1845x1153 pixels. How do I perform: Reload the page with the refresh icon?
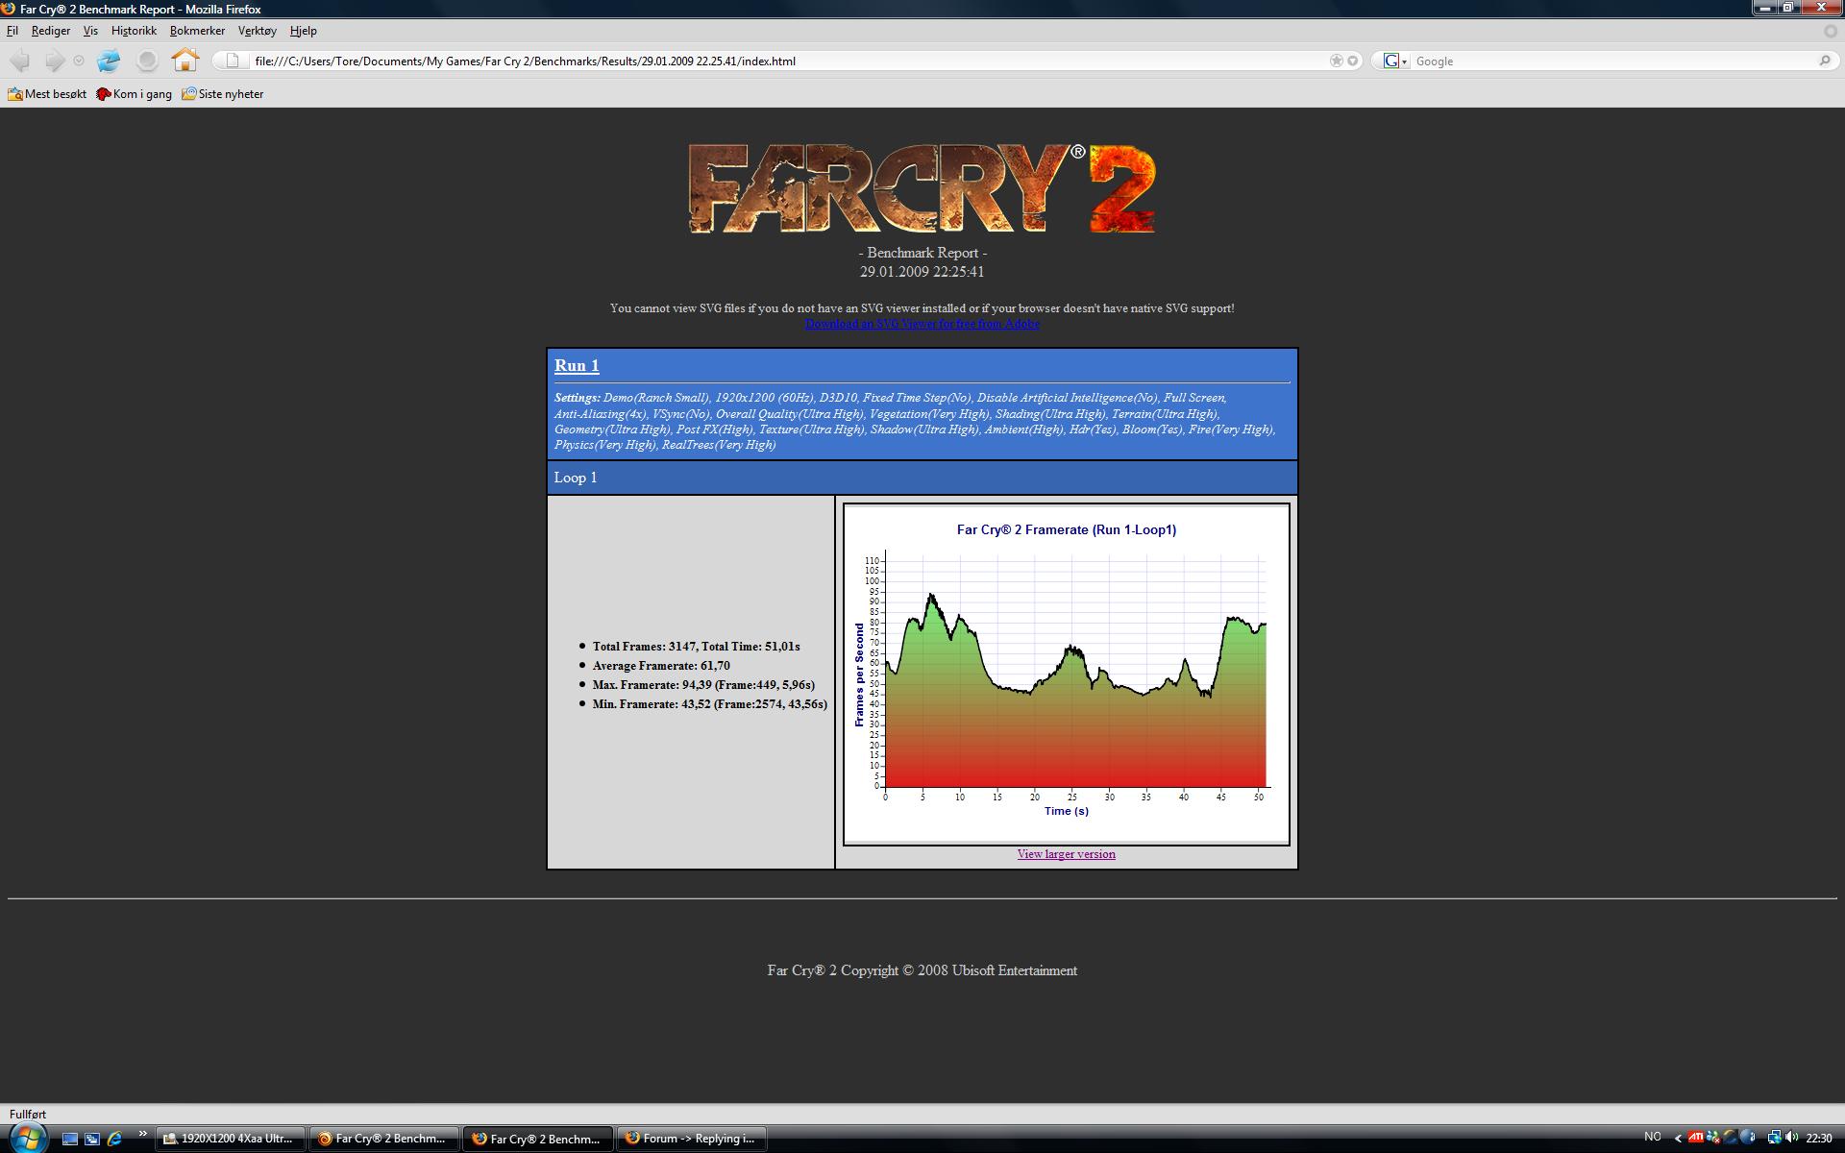point(109,61)
